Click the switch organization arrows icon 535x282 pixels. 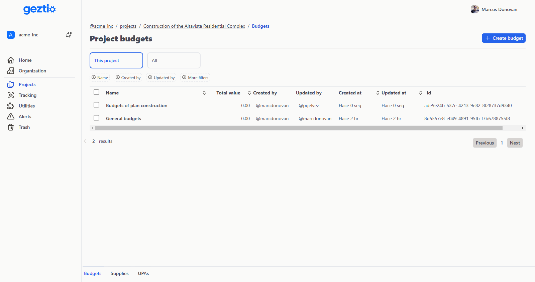pyautogui.click(x=69, y=35)
